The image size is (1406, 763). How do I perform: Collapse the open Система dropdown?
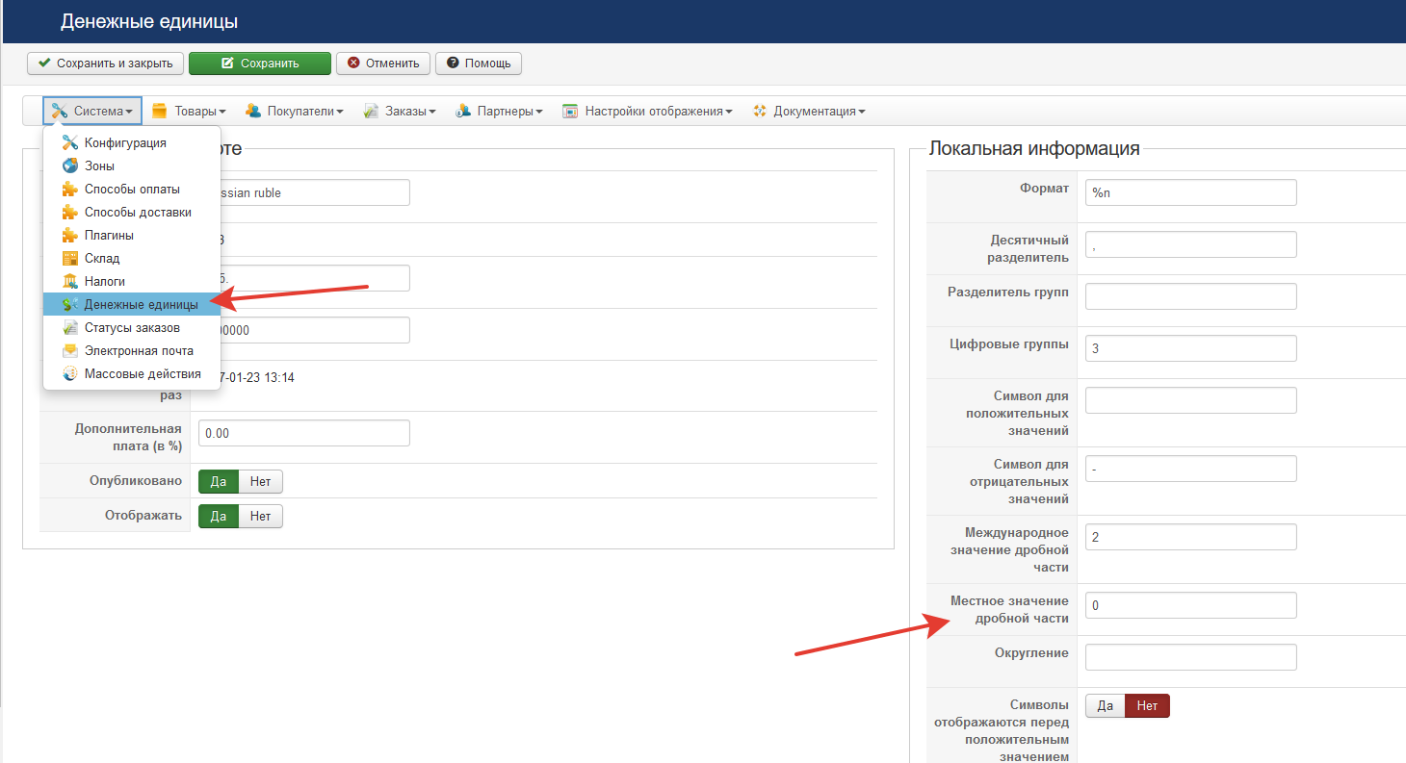coord(92,111)
